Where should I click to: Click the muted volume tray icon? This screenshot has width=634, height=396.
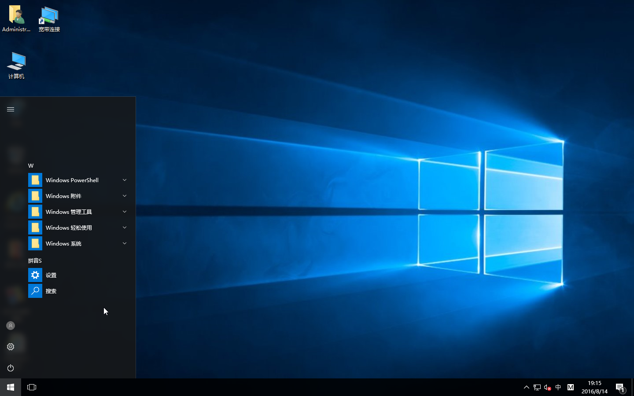[547, 388]
